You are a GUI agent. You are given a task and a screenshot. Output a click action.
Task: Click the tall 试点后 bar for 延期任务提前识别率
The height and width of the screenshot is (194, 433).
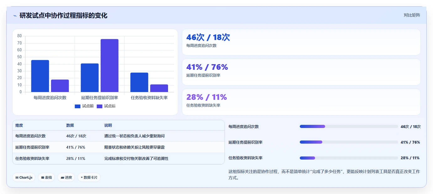[109, 65]
